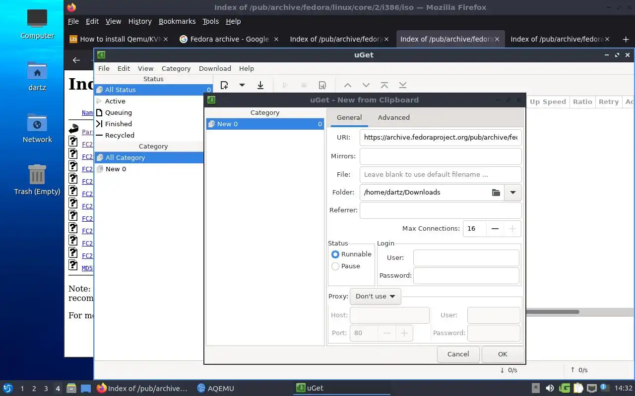Screen dimensions: 635x396
Task: Click the volume speaker icon in tray
Action: click(550, 389)
